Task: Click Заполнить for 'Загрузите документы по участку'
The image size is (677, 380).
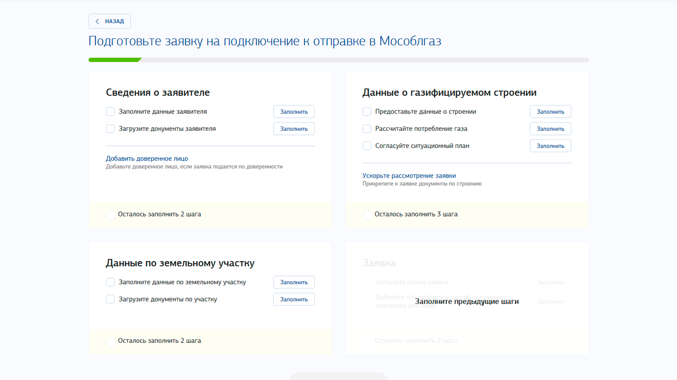Action: point(294,299)
